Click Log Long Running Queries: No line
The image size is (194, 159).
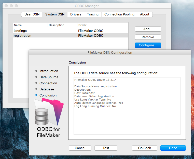(x=95, y=106)
